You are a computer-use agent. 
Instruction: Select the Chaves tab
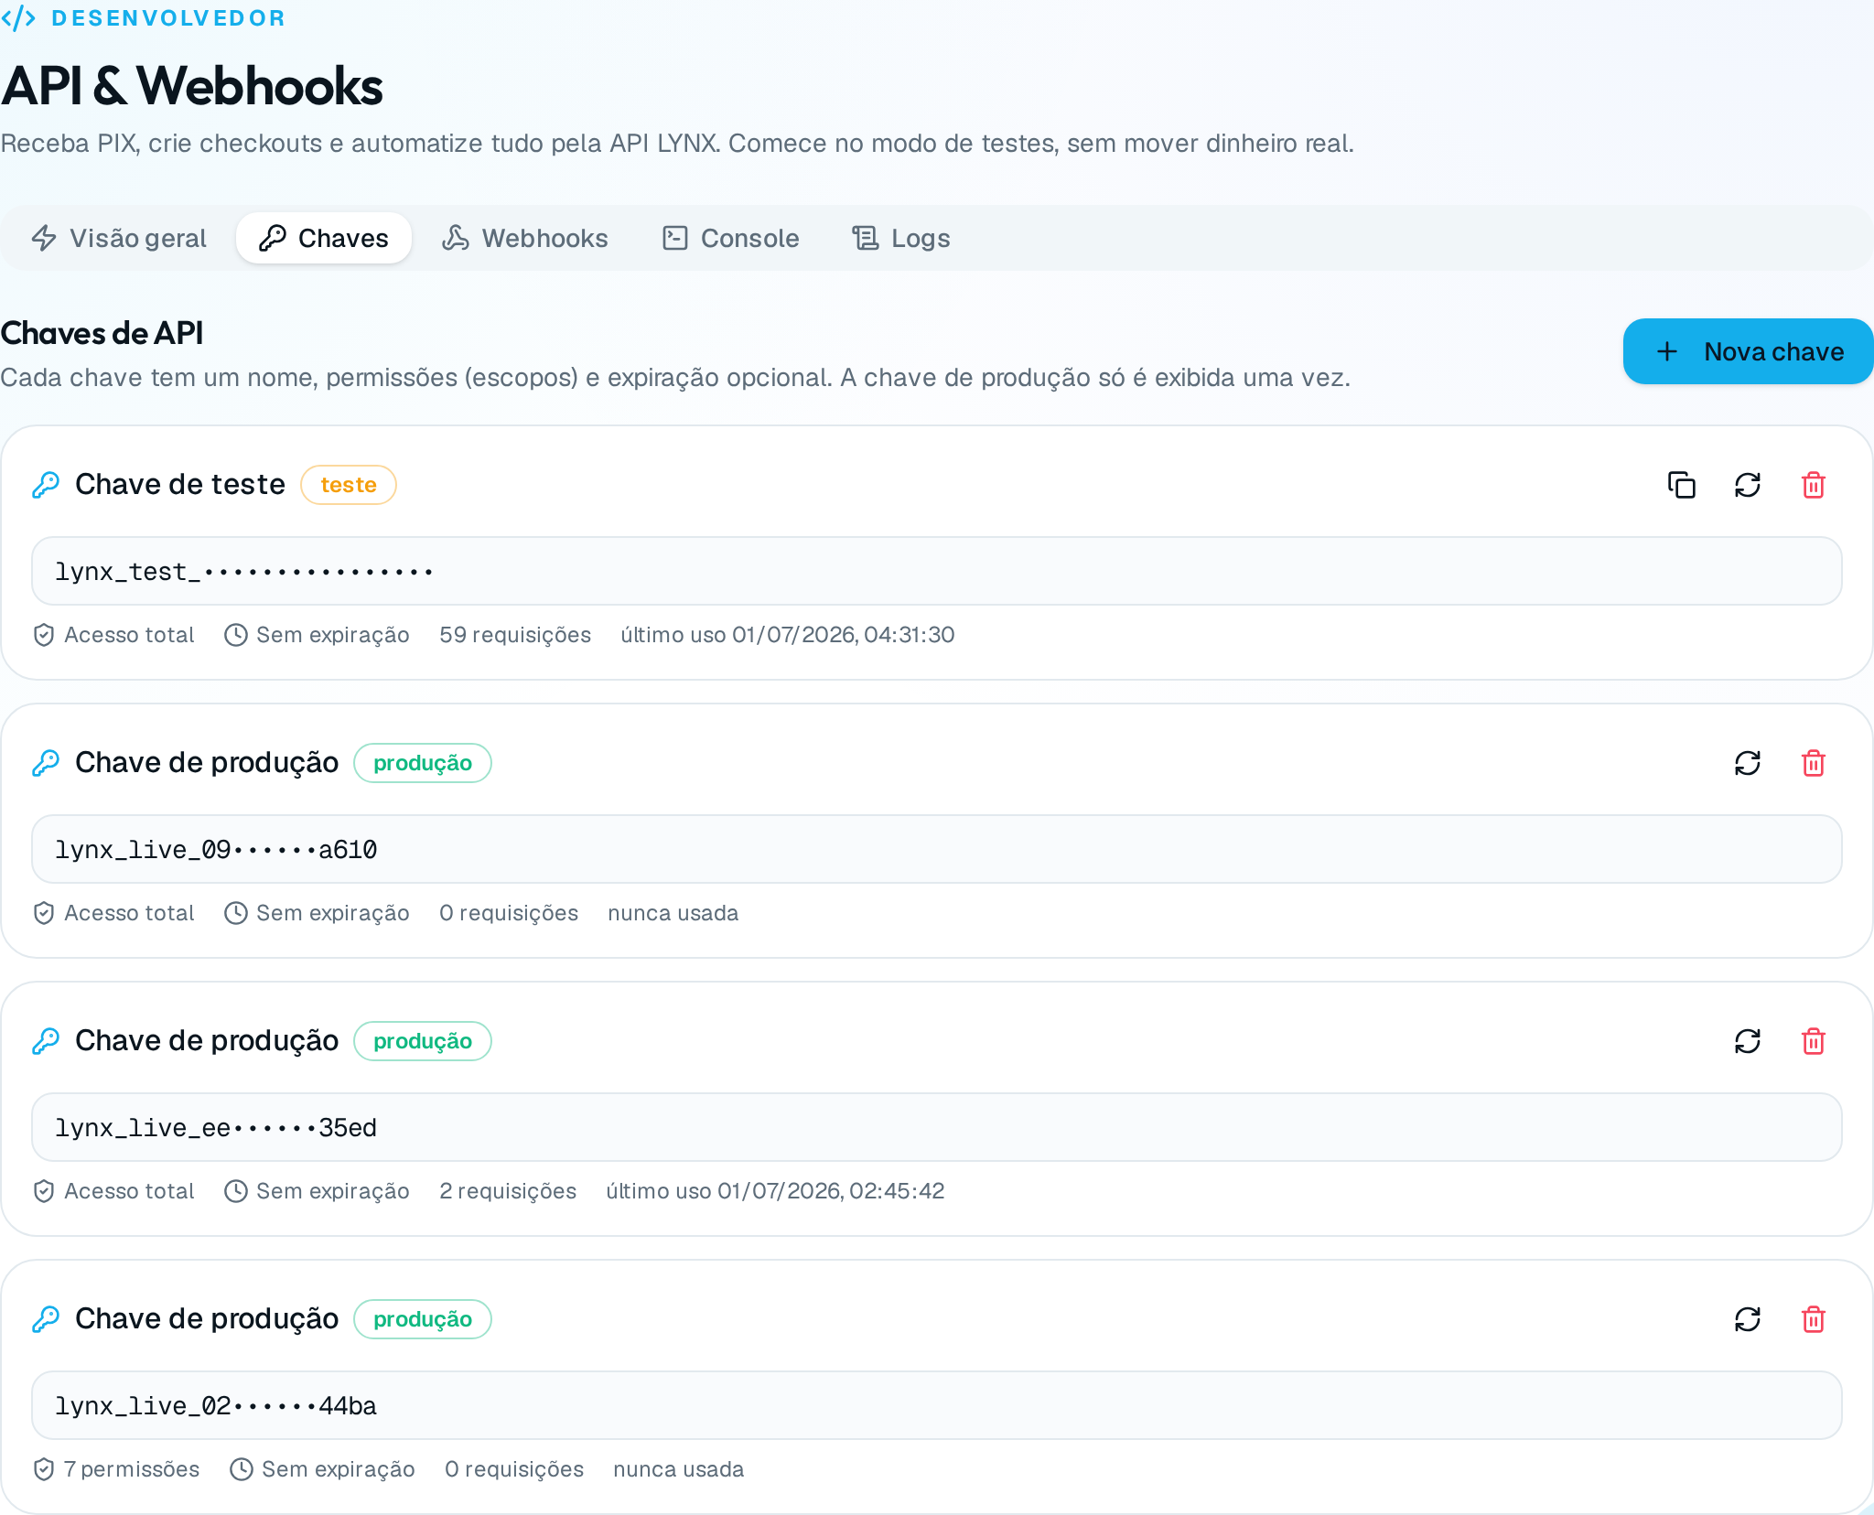point(324,238)
